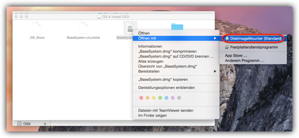Close the OS X Install ESD window
This screenshot has height=138, width=299.
(16, 17)
